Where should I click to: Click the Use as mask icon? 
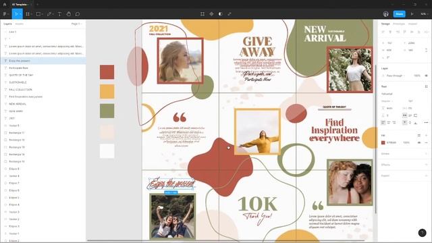(x=221, y=13)
